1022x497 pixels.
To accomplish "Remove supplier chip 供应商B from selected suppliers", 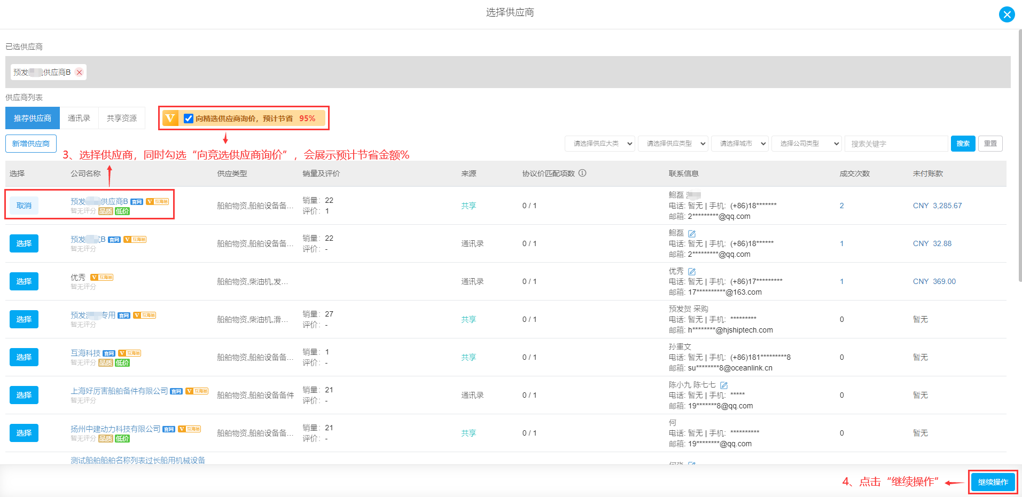I will (x=79, y=73).
